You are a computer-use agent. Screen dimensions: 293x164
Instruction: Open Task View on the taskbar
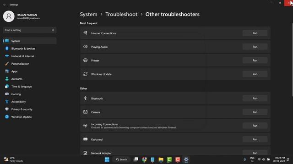136,159
